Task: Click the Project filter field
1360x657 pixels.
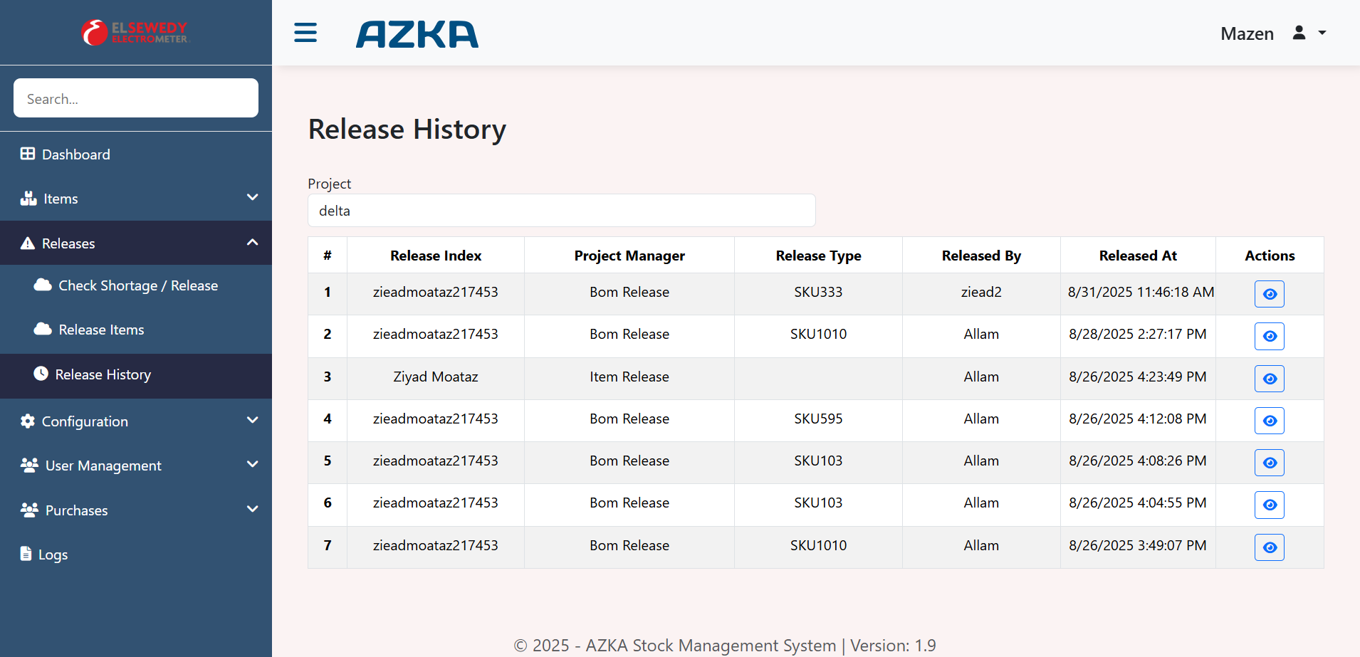Action: click(x=561, y=211)
